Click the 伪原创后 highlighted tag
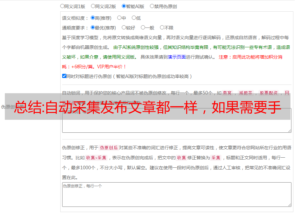The width and height of the screenshot is (295, 213). [109, 148]
